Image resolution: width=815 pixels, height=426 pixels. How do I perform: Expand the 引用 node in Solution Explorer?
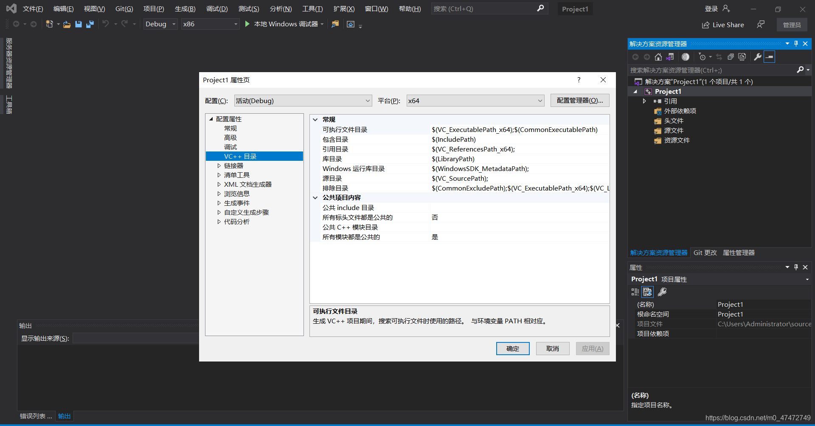(644, 101)
